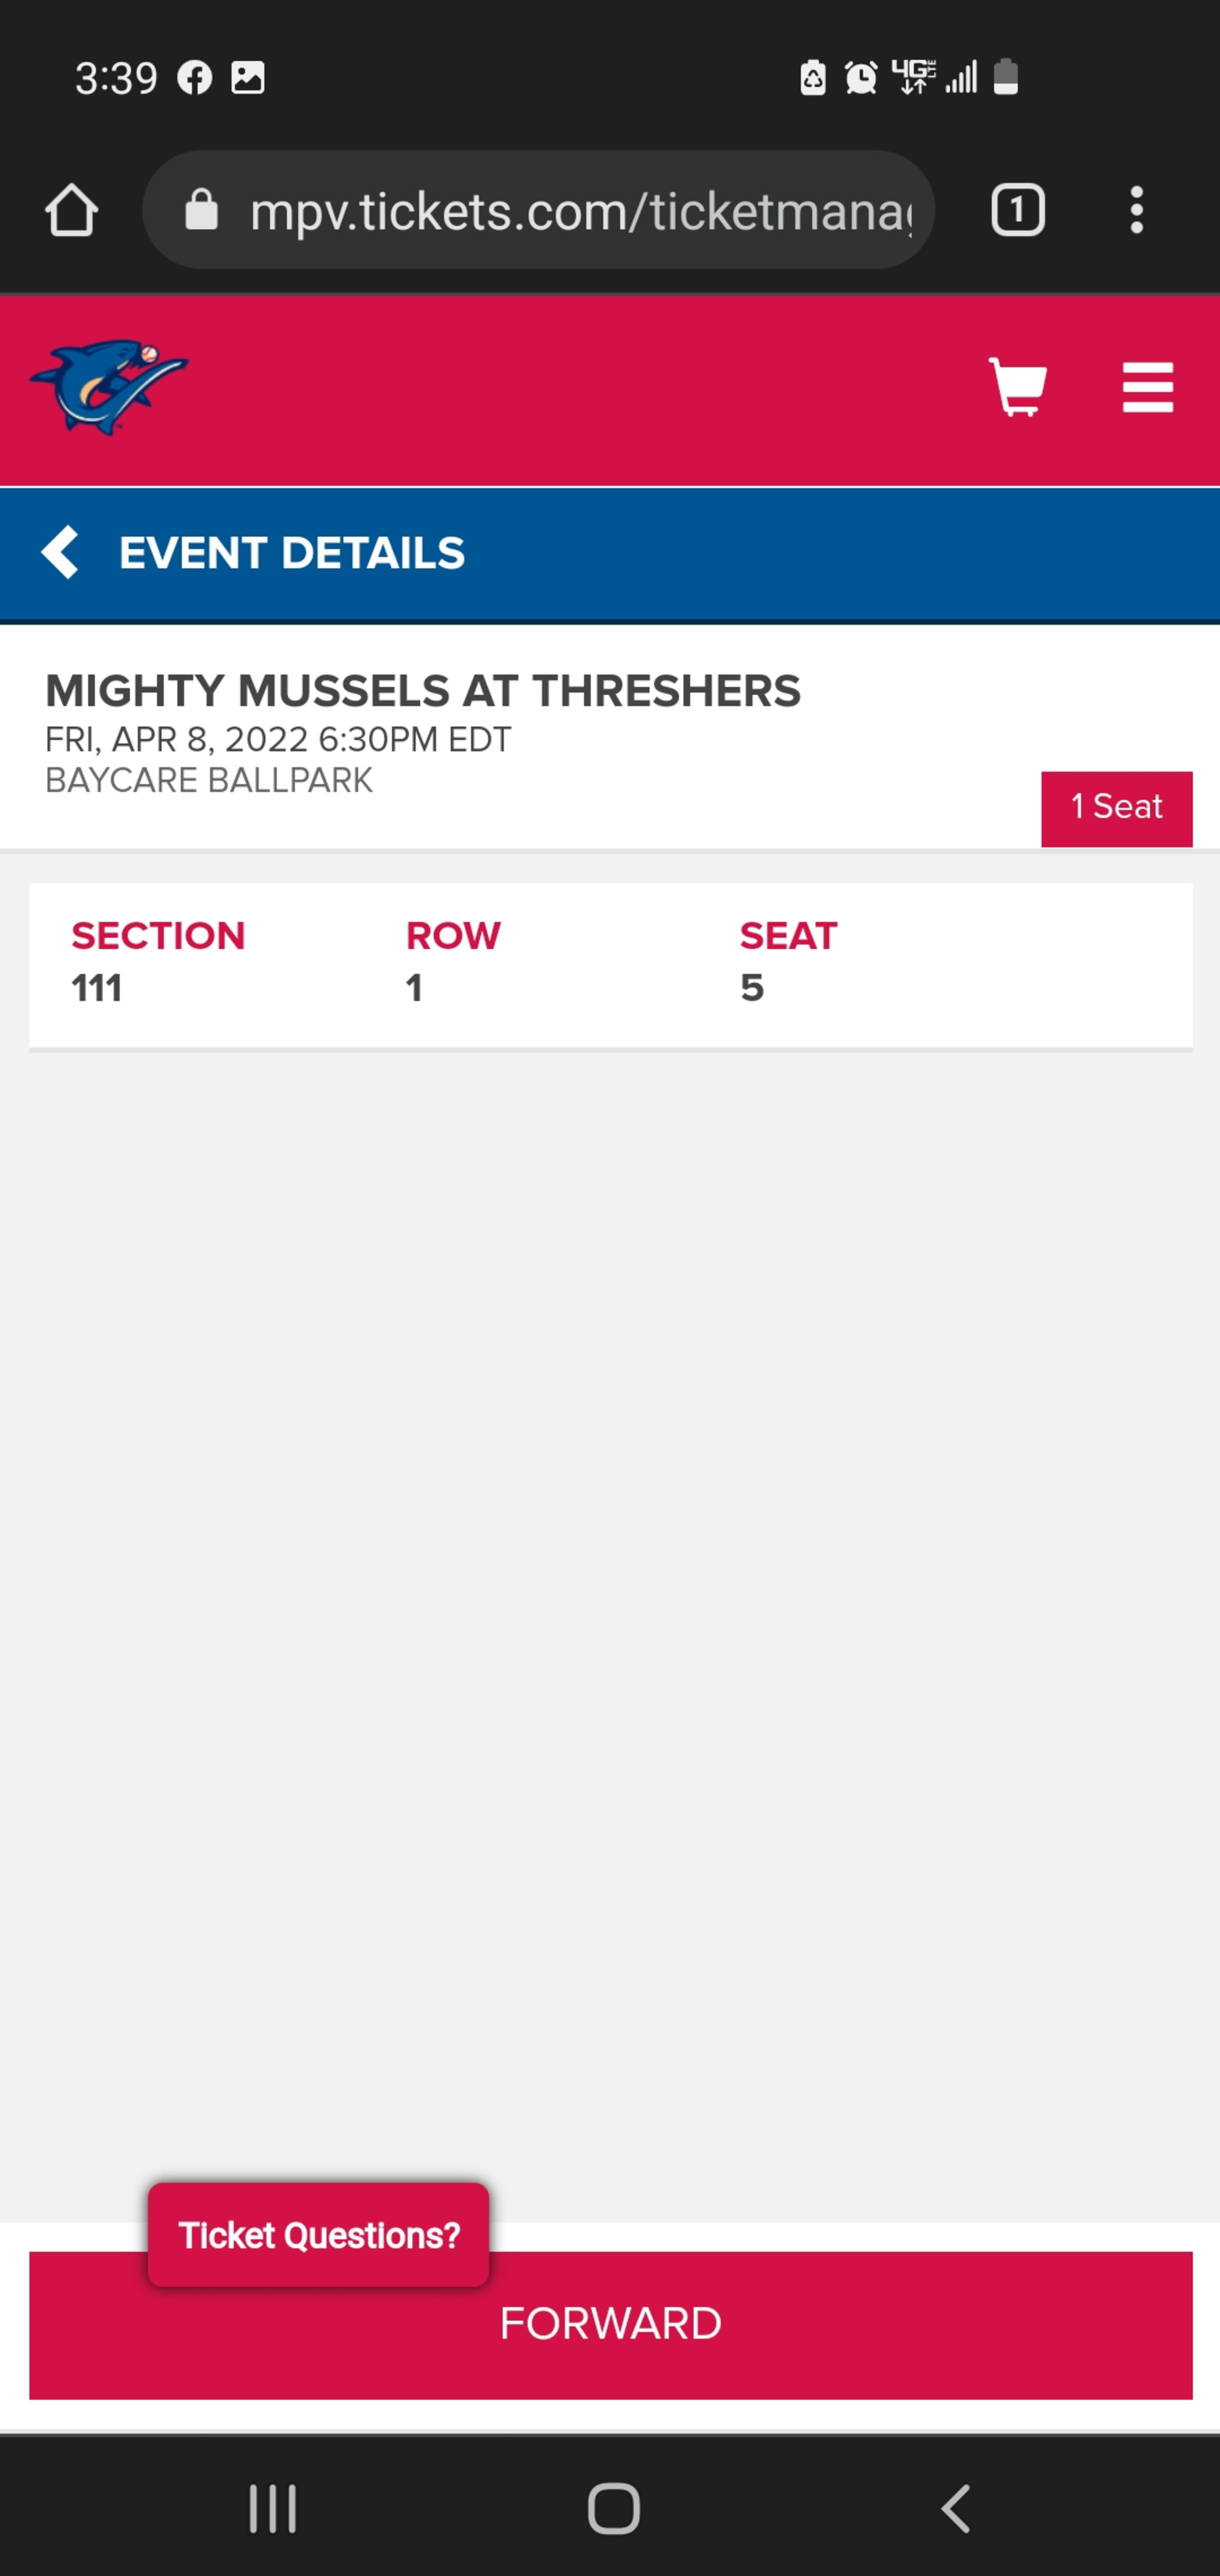This screenshot has height=2576, width=1220.
Task: Open the browser tab switcher
Action: pyautogui.click(x=1017, y=210)
